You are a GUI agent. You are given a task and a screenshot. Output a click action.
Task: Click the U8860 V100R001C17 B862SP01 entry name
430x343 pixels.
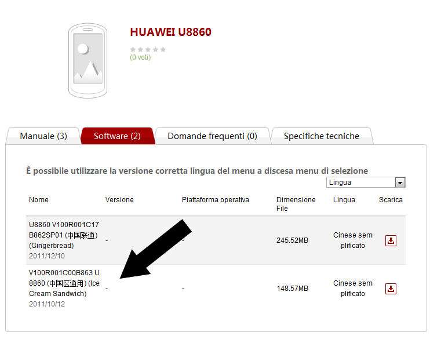[64, 235]
